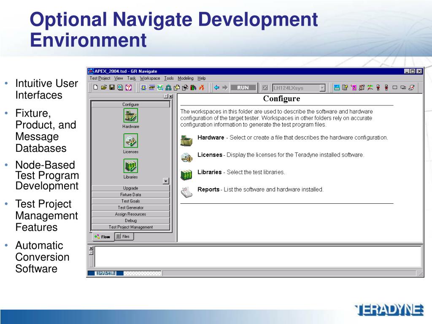Expand the Test Generator folder bar
Image resolution: width=432 pixels, height=324 pixels.
pyautogui.click(x=131, y=208)
